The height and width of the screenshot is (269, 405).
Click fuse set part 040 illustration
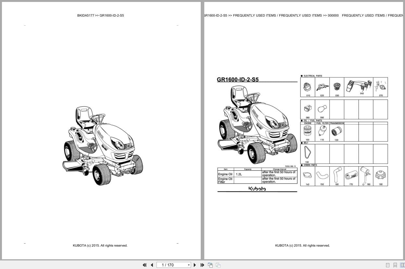(x=359, y=86)
